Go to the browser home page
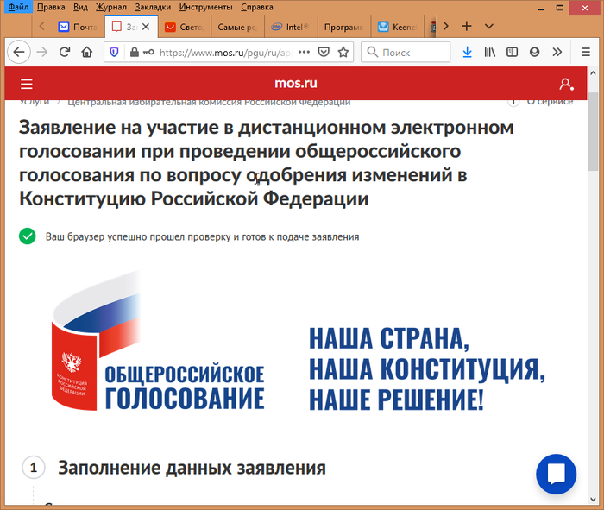Viewport: 604px width, 510px height. coord(87,53)
